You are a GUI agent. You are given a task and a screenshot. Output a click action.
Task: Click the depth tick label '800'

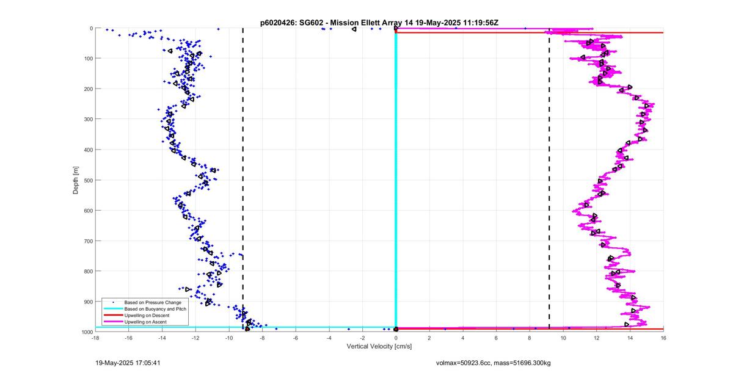click(x=89, y=271)
